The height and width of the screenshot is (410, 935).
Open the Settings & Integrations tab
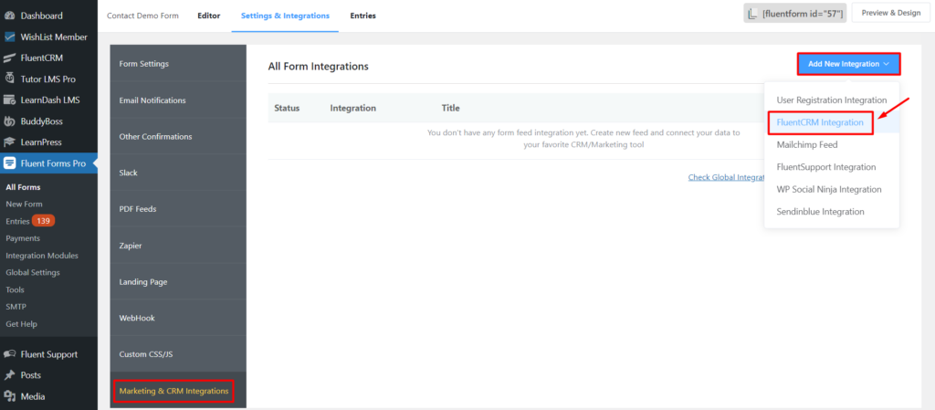pos(285,16)
